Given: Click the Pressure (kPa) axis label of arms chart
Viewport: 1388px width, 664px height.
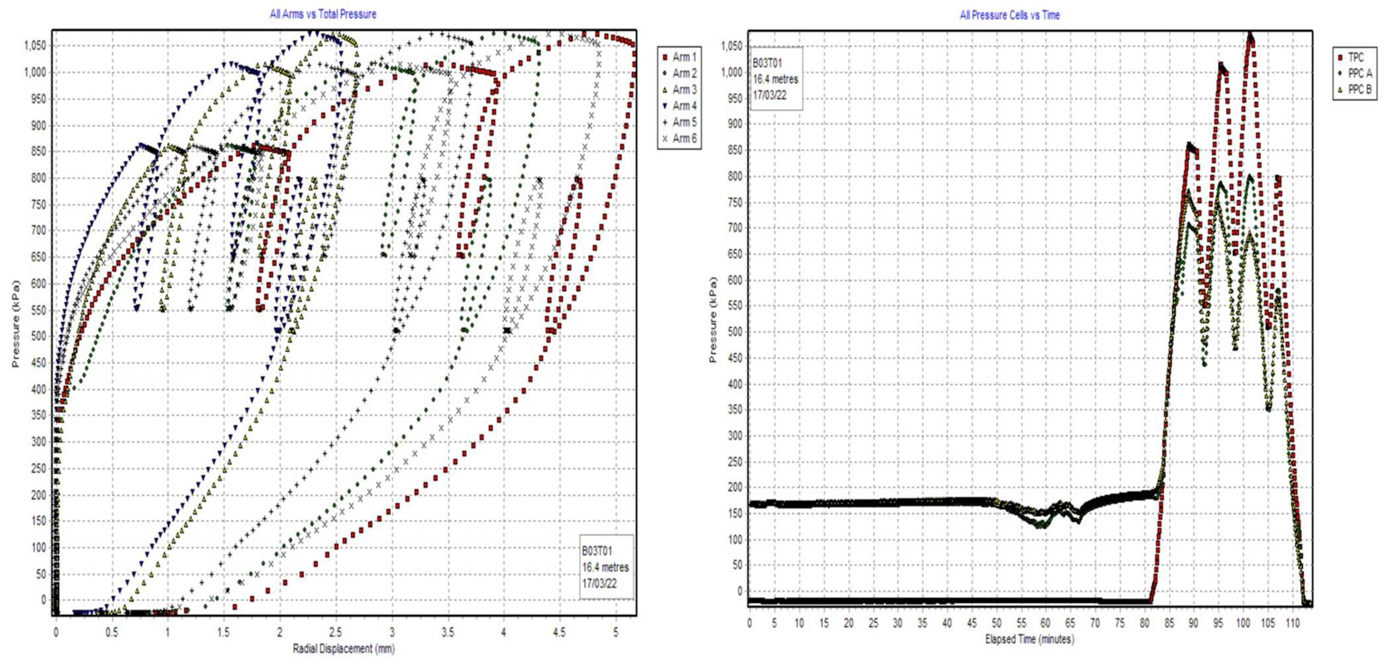Looking at the screenshot, I should (15, 324).
